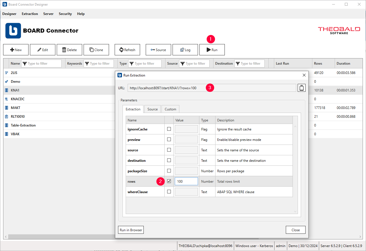This screenshot has height=251, width=366.
Task: Click Windows user - Kerberos status entry
Action: coord(254,246)
